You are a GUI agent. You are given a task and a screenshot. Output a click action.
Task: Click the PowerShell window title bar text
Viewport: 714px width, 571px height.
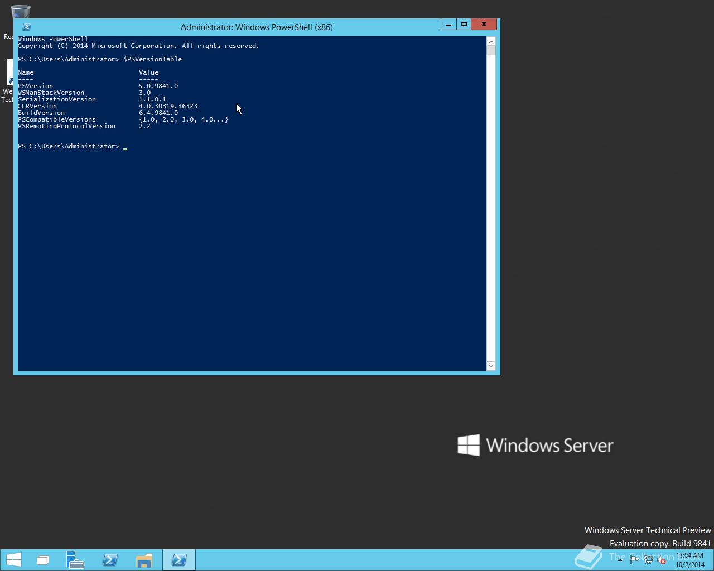[257, 27]
